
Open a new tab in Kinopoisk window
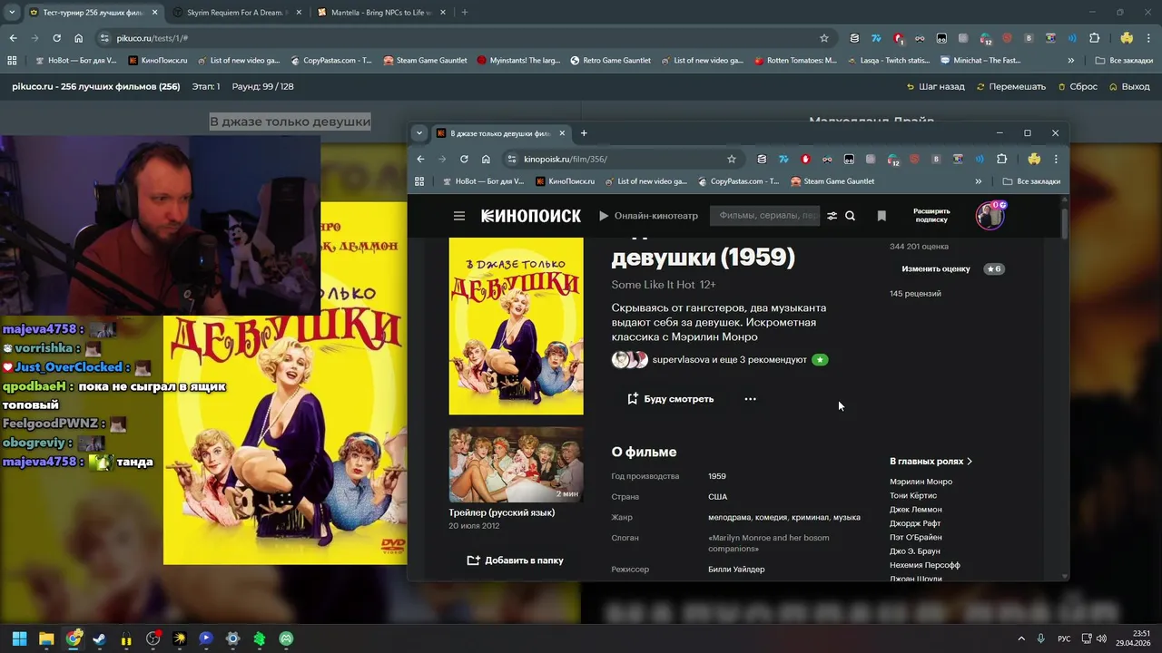tap(584, 133)
